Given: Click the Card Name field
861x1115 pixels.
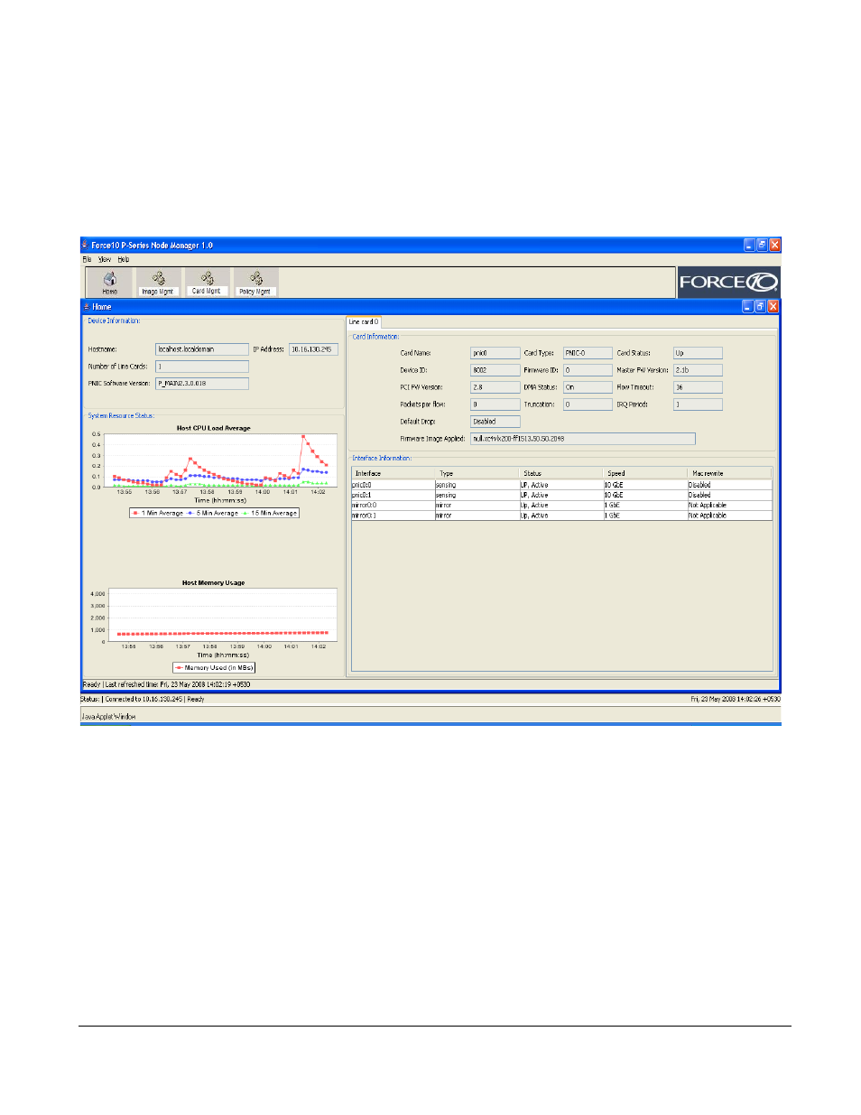Looking at the screenshot, I should [495, 353].
